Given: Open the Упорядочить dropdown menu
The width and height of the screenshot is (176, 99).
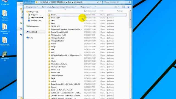Looking at the screenshot, I should pyautogui.click(x=32, y=7).
